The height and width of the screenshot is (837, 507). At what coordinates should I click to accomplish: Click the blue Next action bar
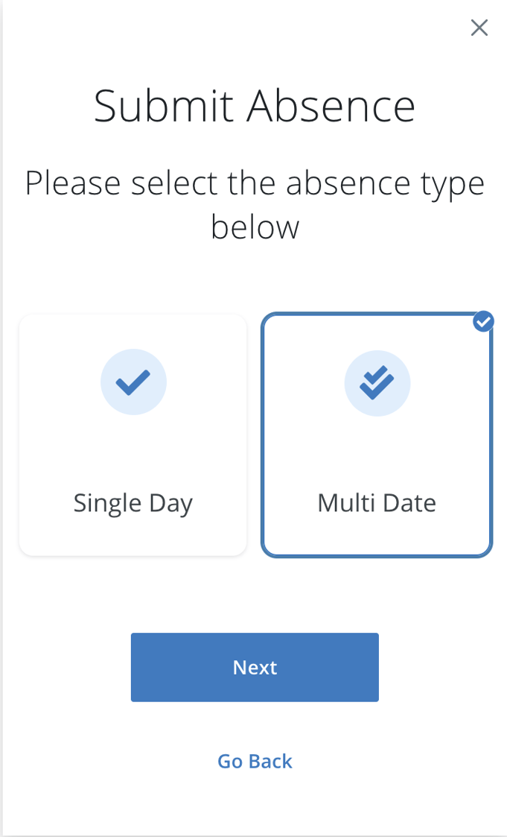[x=255, y=667]
